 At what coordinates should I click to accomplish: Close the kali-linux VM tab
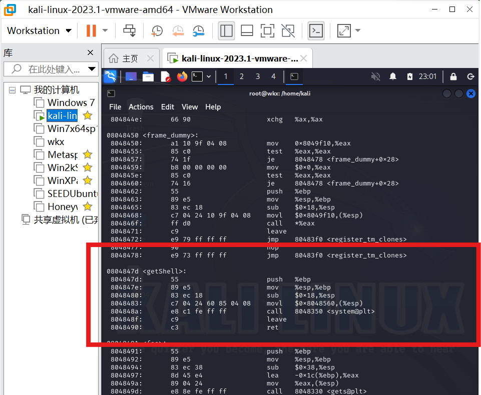[304, 58]
